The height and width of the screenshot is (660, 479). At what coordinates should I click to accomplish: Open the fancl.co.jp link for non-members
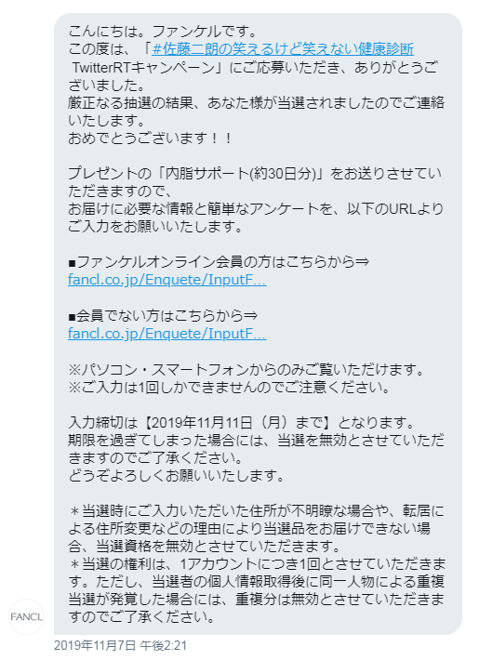point(167,334)
